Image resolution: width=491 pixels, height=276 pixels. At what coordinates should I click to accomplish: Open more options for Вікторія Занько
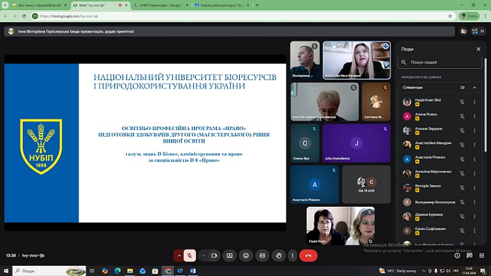[x=475, y=188]
